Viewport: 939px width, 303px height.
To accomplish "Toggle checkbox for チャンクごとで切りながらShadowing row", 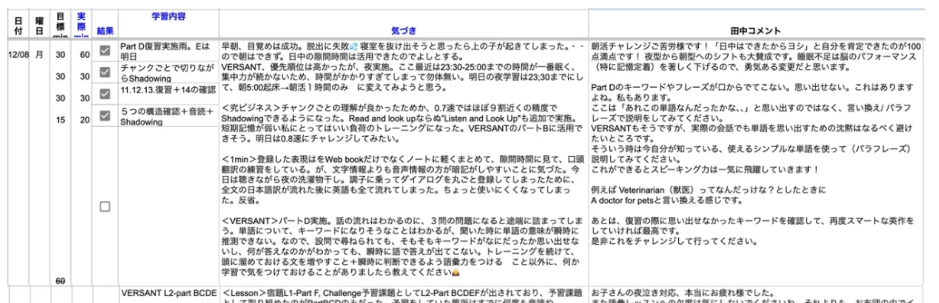I will (105, 72).
